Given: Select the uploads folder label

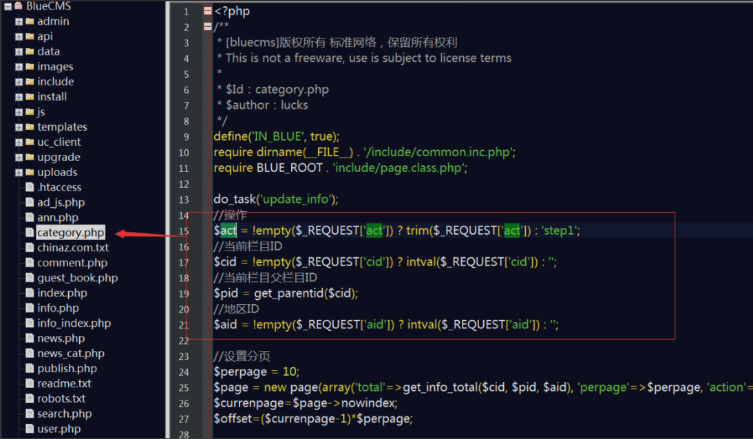Looking at the screenshot, I should click(57, 173).
